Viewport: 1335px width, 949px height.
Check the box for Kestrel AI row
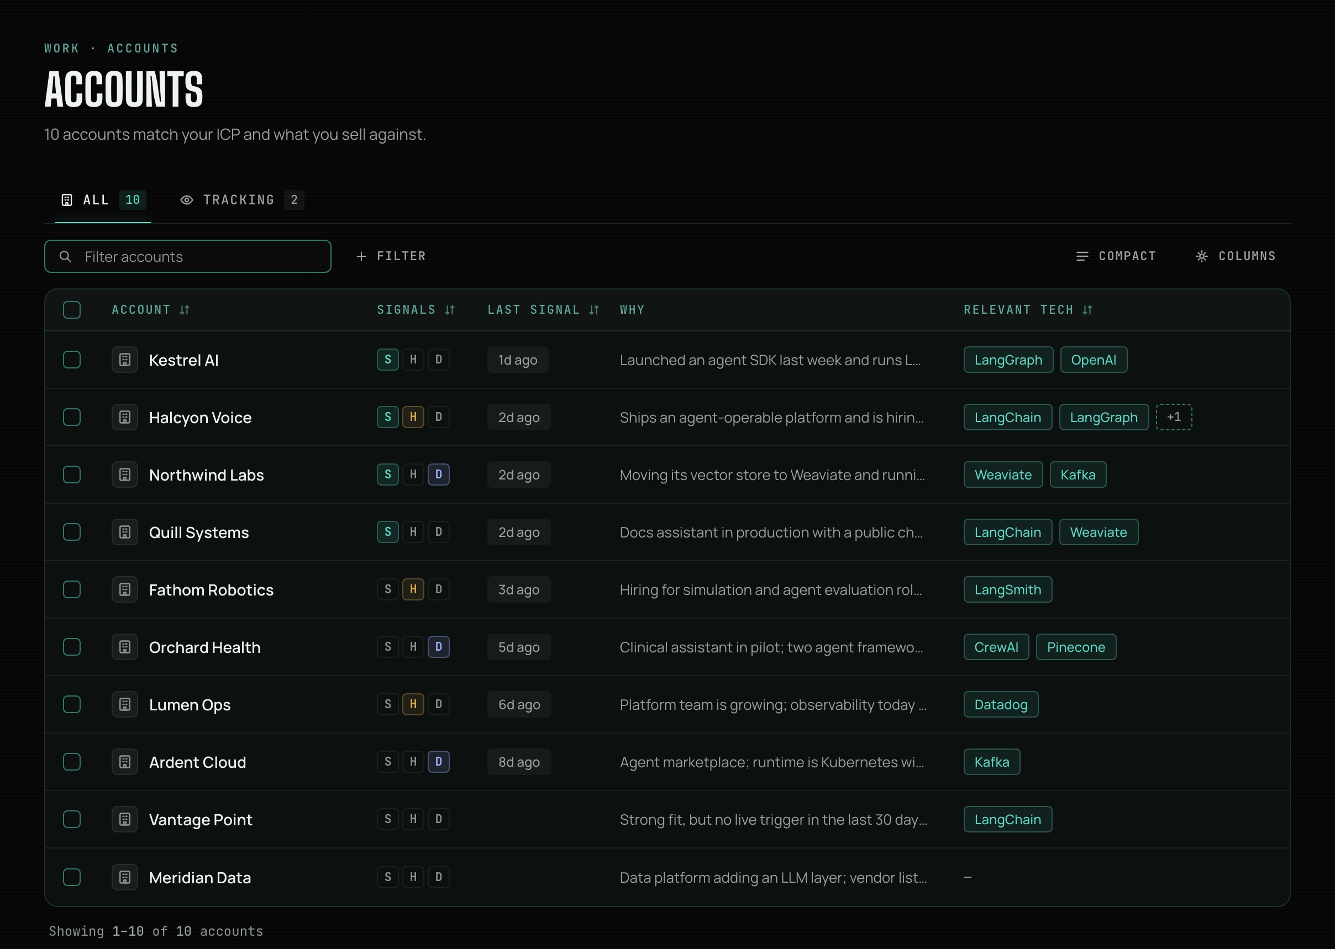tap(72, 360)
